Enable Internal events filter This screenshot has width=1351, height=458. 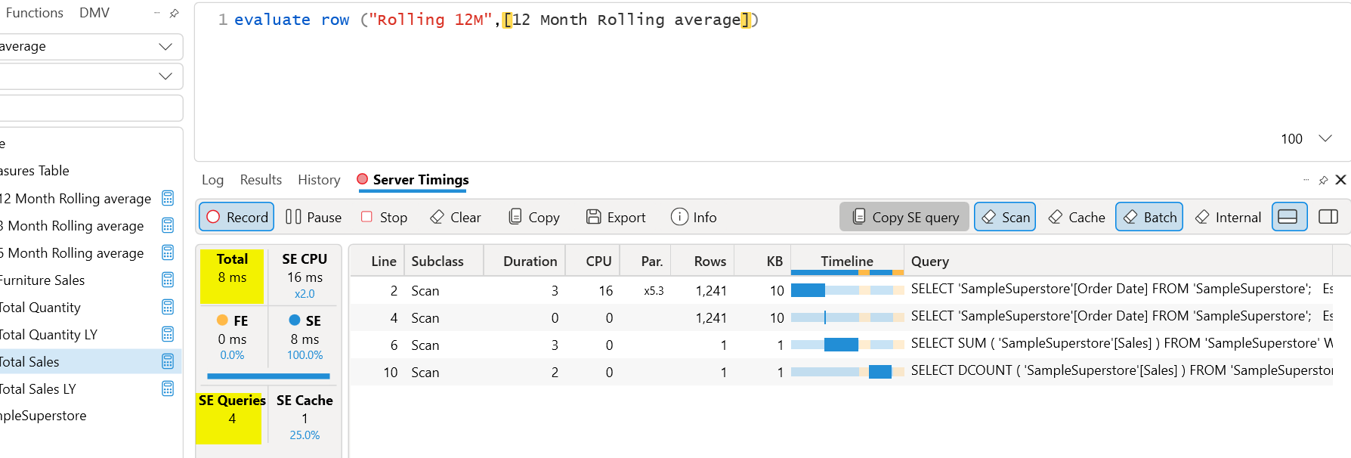point(1228,218)
